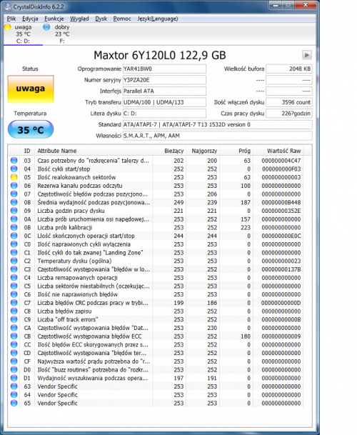Click the blue status icon of attribute 04
357x435 pixels.
(14, 169)
